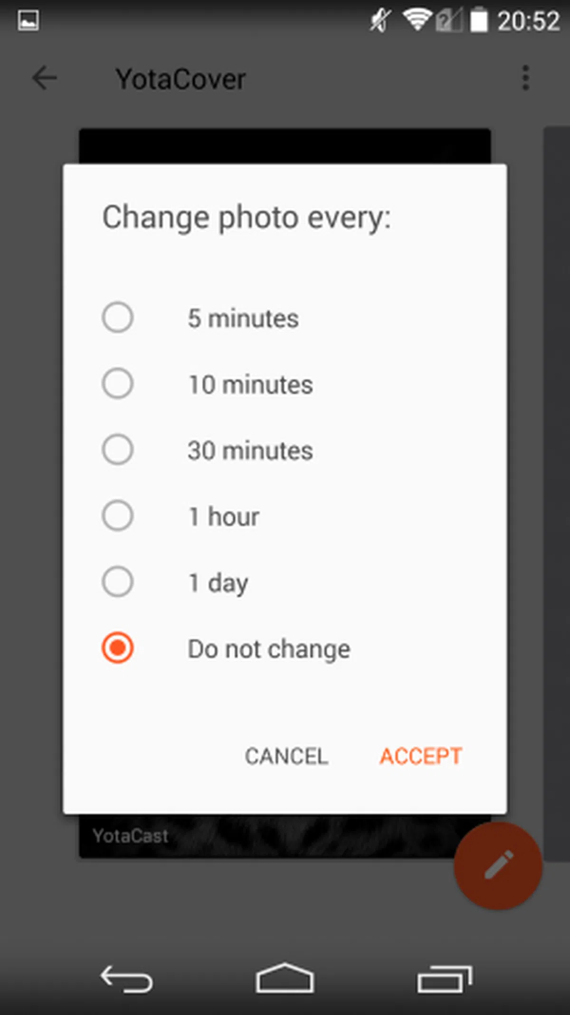Tap the muted sound status icon

tap(380, 21)
